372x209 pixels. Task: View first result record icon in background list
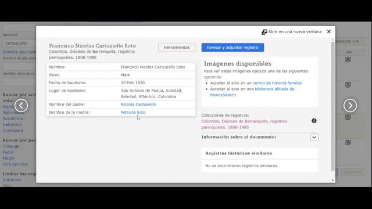click(348, 59)
